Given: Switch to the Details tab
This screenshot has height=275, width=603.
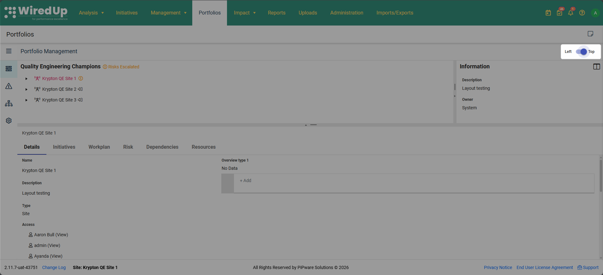Looking at the screenshot, I should pyautogui.click(x=32, y=147).
